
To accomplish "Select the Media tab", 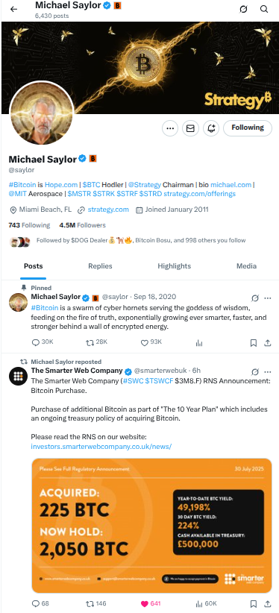I will click(246, 266).
